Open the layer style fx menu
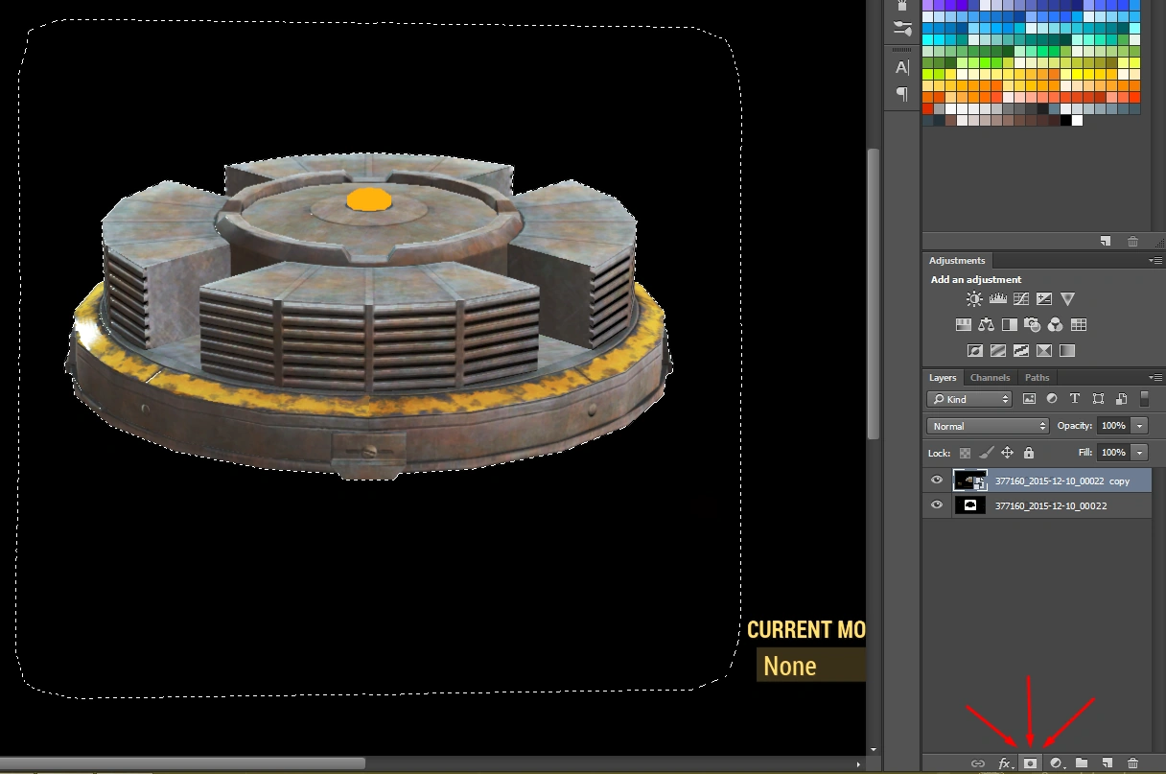 pos(1005,763)
